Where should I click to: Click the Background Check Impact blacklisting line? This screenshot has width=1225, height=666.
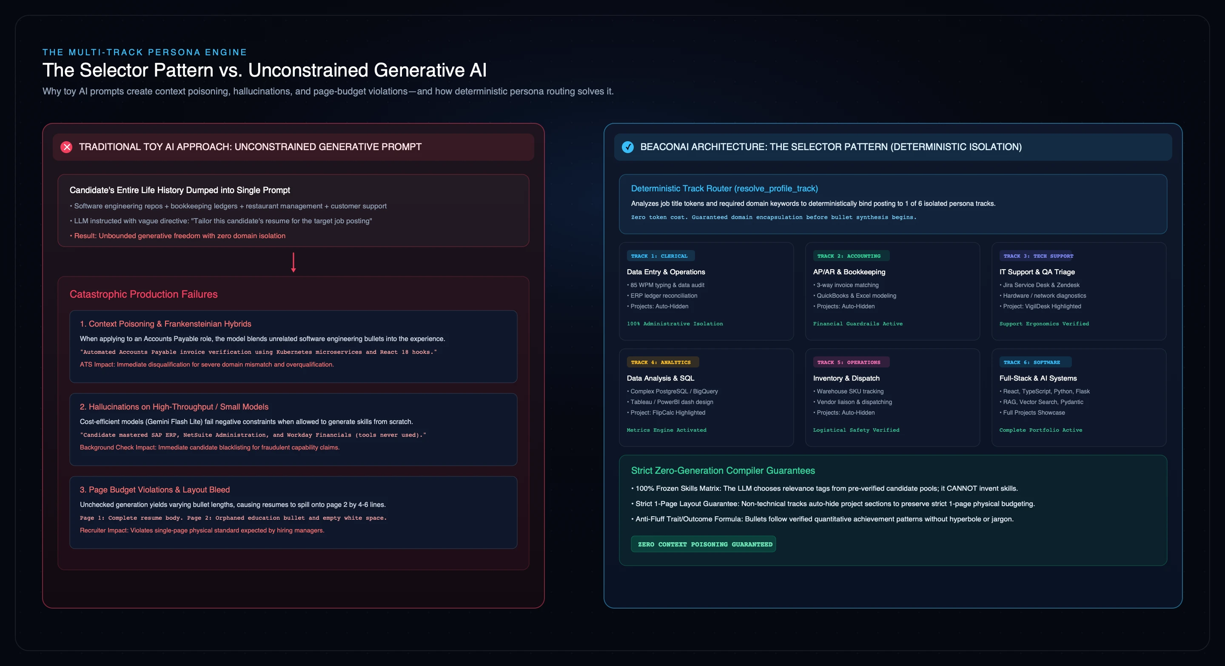210,448
